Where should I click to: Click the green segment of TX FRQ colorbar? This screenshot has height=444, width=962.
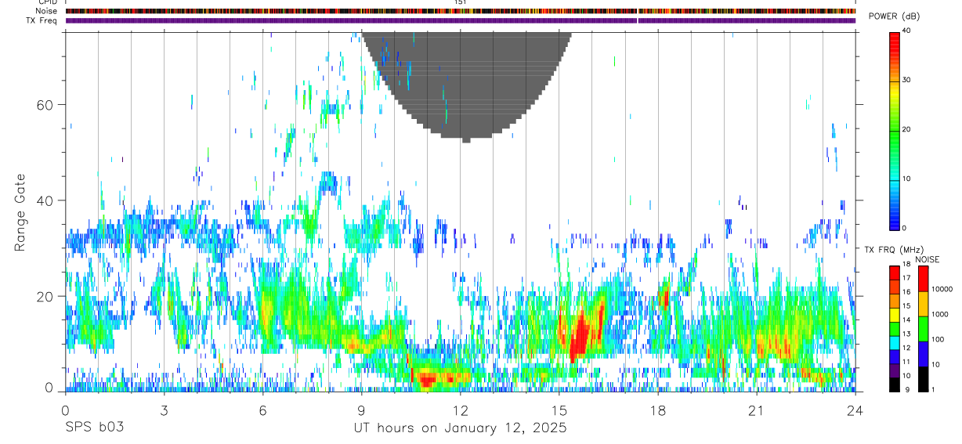coord(895,329)
